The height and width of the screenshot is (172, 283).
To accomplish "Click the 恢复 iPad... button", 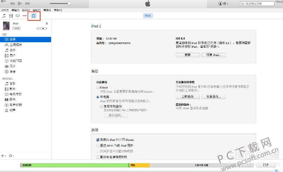I will click(x=214, y=55).
